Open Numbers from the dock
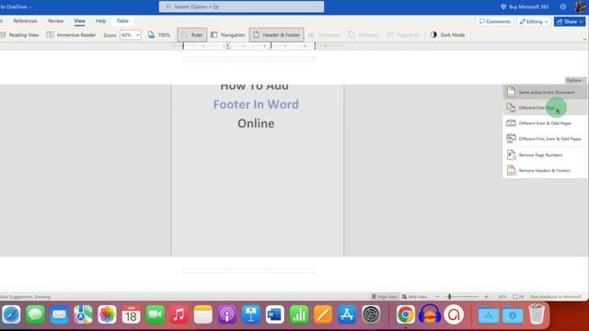589x331 pixels. [x=299, y=314]
